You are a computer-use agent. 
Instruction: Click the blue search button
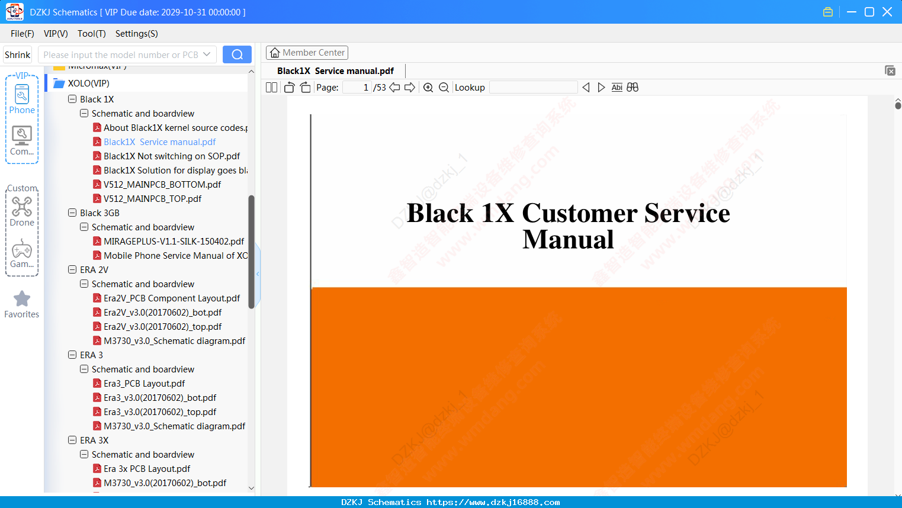pyautogui.click(x=237, y=54)
